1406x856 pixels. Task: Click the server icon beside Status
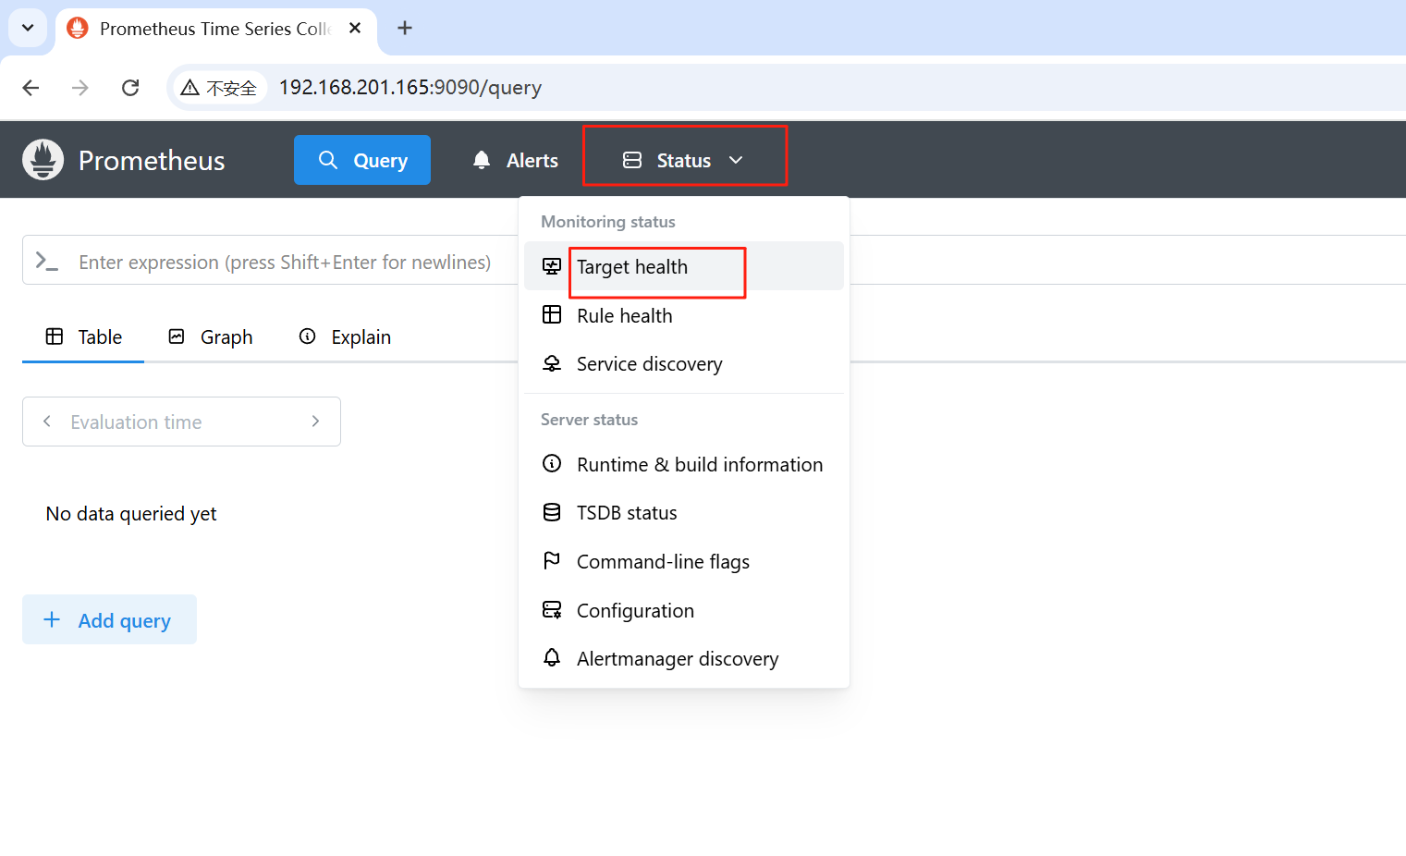point(632,160)
